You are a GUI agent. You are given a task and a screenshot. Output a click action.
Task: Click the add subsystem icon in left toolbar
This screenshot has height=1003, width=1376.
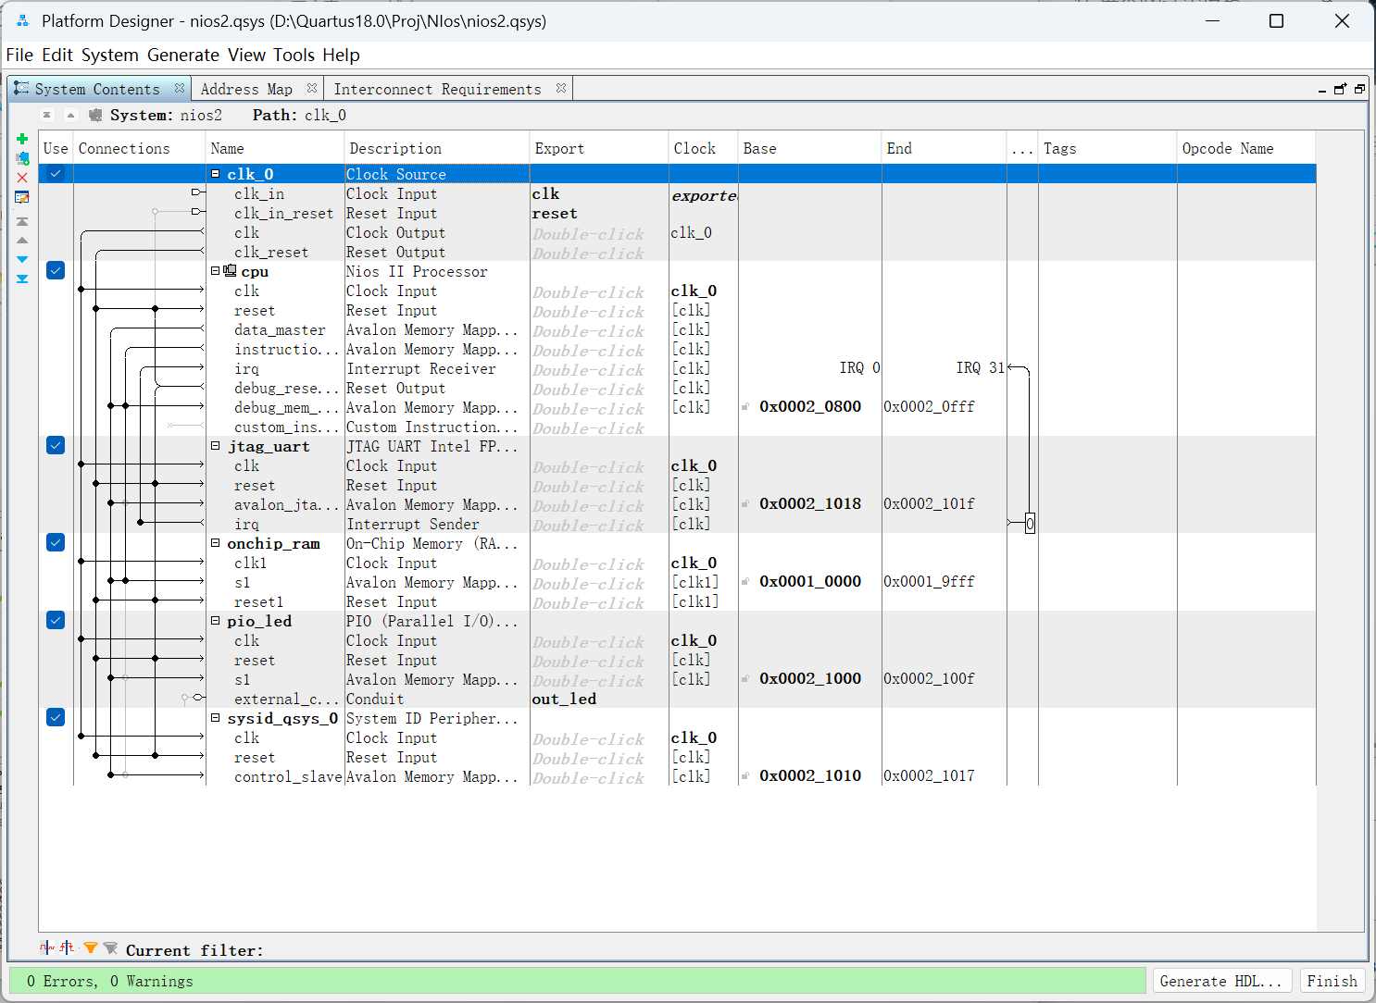pos(22,158)
